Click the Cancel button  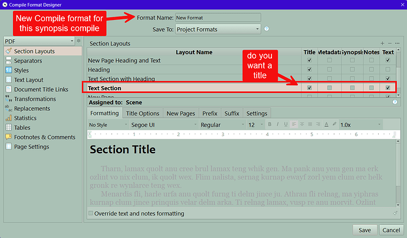391,230
